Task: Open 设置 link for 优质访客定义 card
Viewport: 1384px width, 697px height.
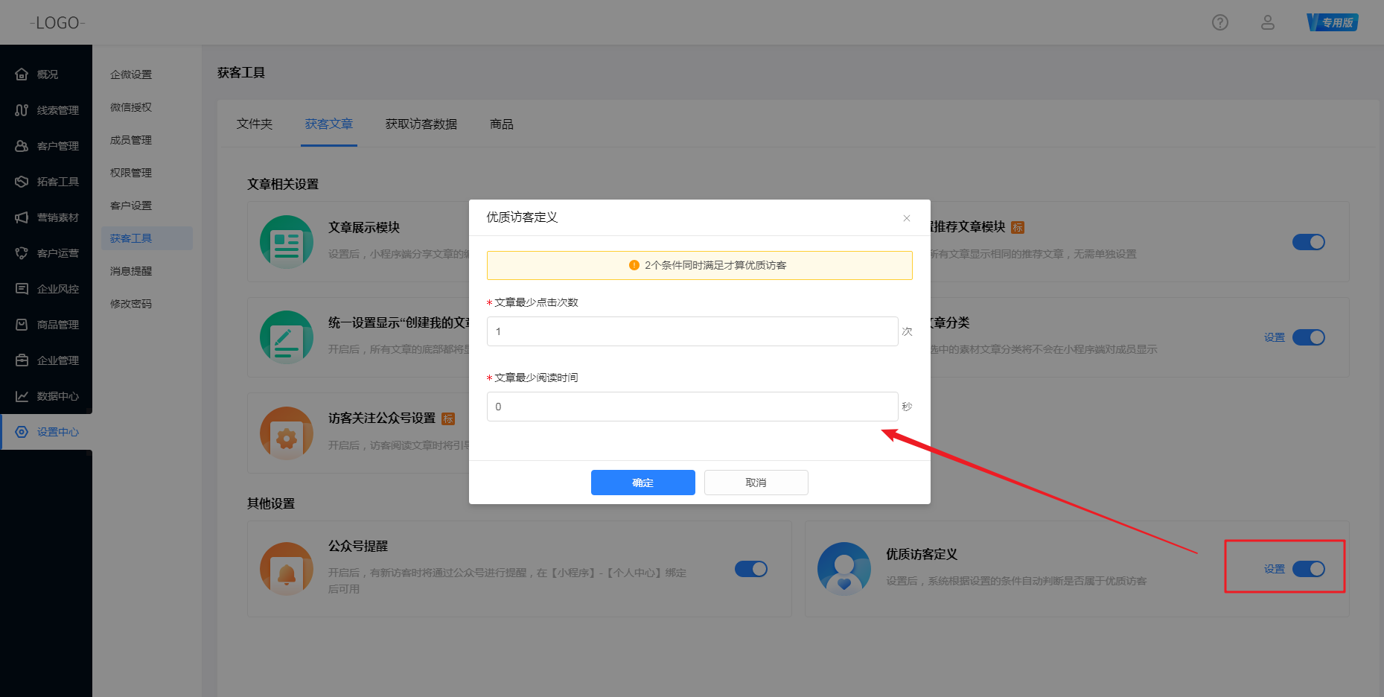Action: coord(1275,569)
